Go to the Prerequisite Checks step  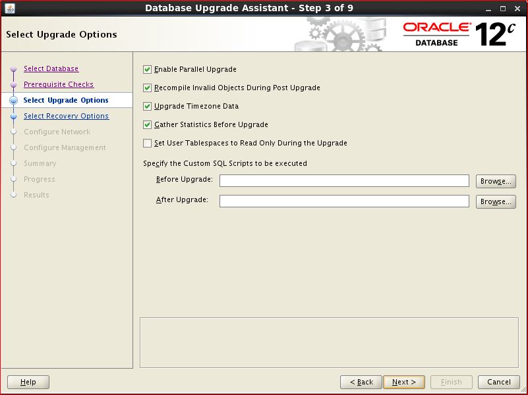tap(59, 84)
